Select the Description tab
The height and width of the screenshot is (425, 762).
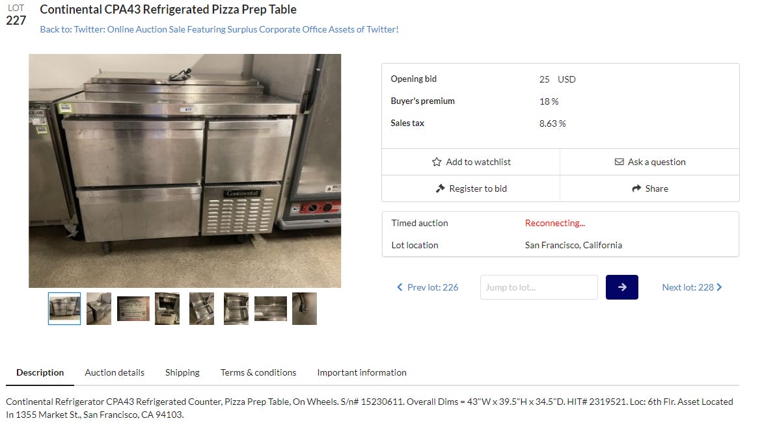coord(40,372)
